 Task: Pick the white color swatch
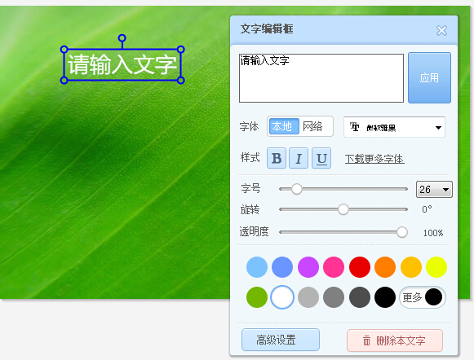click(282, 297)
